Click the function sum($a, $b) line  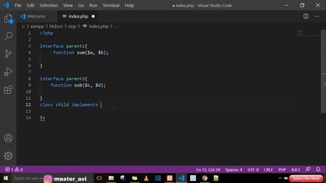80,52
